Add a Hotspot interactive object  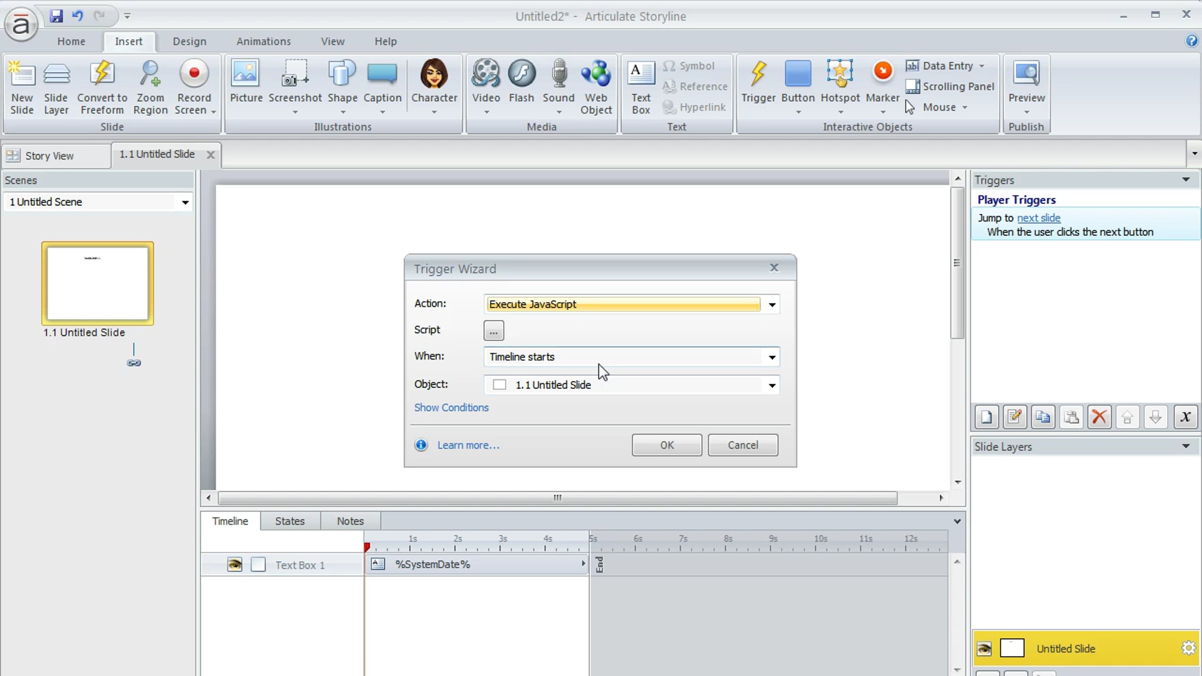pyautogui.click(x=840, y=83)
